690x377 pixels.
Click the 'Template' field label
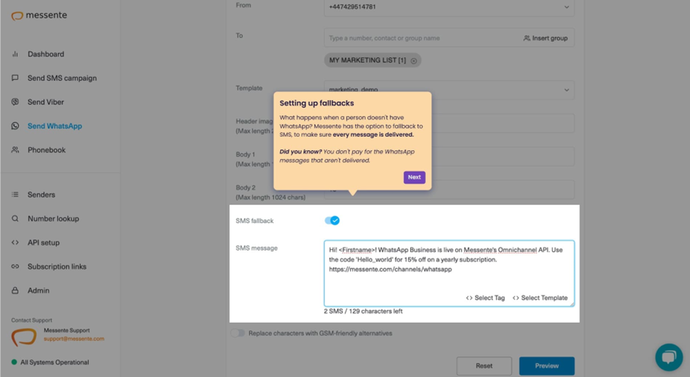[x=249, y=88]
